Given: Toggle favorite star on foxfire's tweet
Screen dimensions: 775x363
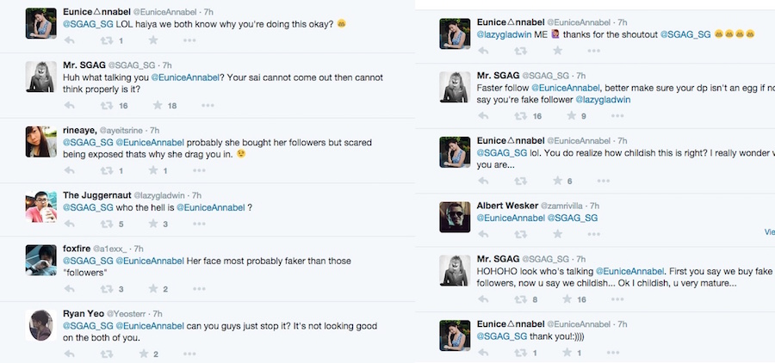Looking at the screenshot, I should (x=157, y=289).
